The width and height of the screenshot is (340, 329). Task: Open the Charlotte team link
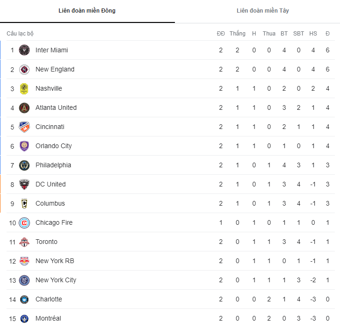coord(49,299)
